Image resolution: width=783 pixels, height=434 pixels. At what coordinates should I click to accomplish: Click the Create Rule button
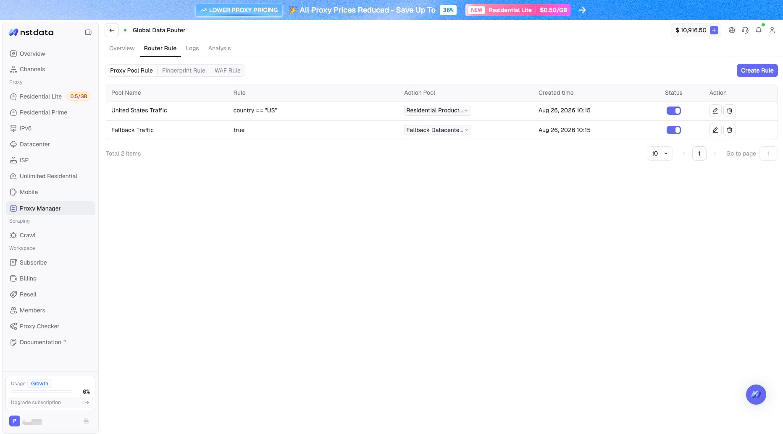pos(757,70)
